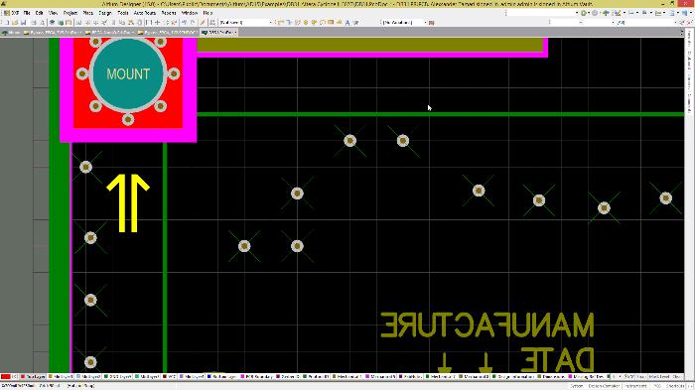Click the DXP icon at menu bar start
The width and height of the screenshot is (695, 390).
(7, 13)
